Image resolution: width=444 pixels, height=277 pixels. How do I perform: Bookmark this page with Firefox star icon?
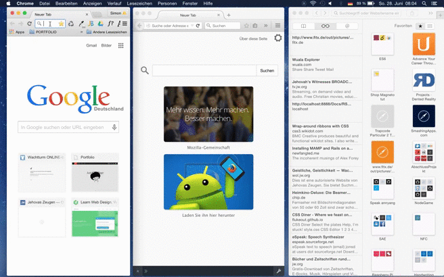click(246, 26)
